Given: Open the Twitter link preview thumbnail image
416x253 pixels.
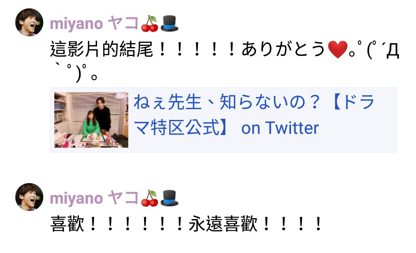Looking at the screenshot, I should [91, 120].
